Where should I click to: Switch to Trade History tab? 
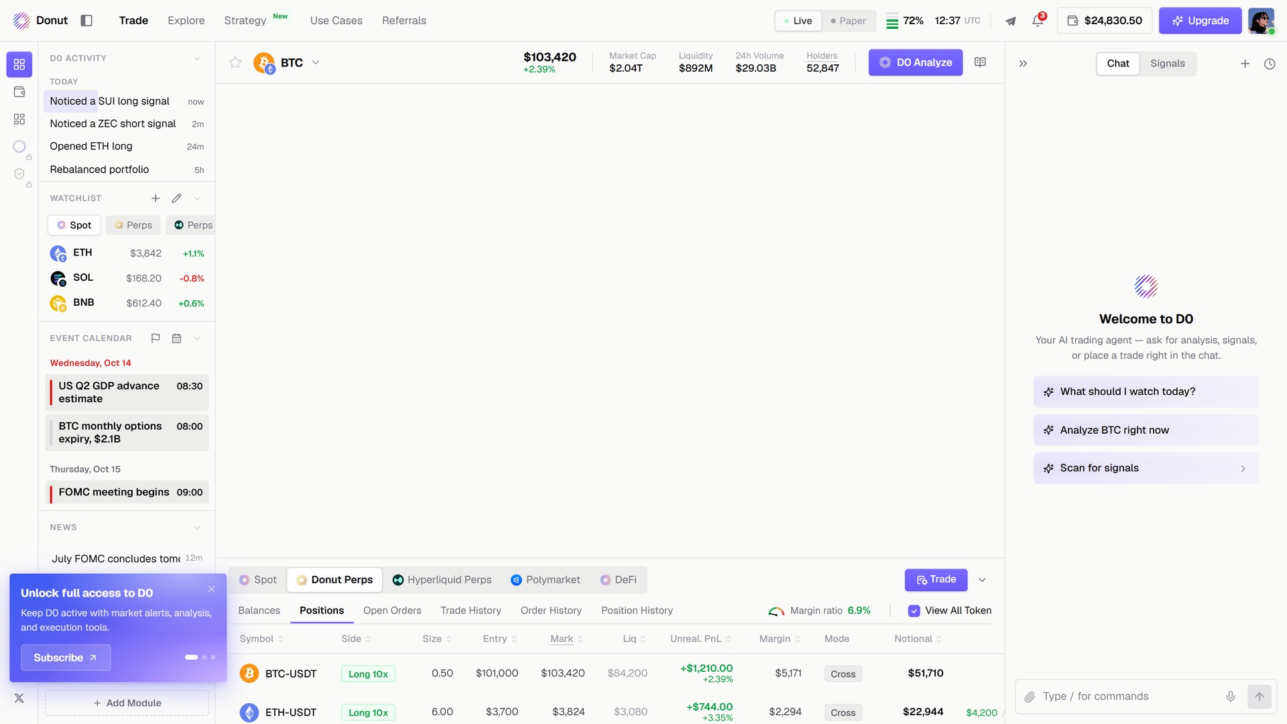tap(471, 611)
